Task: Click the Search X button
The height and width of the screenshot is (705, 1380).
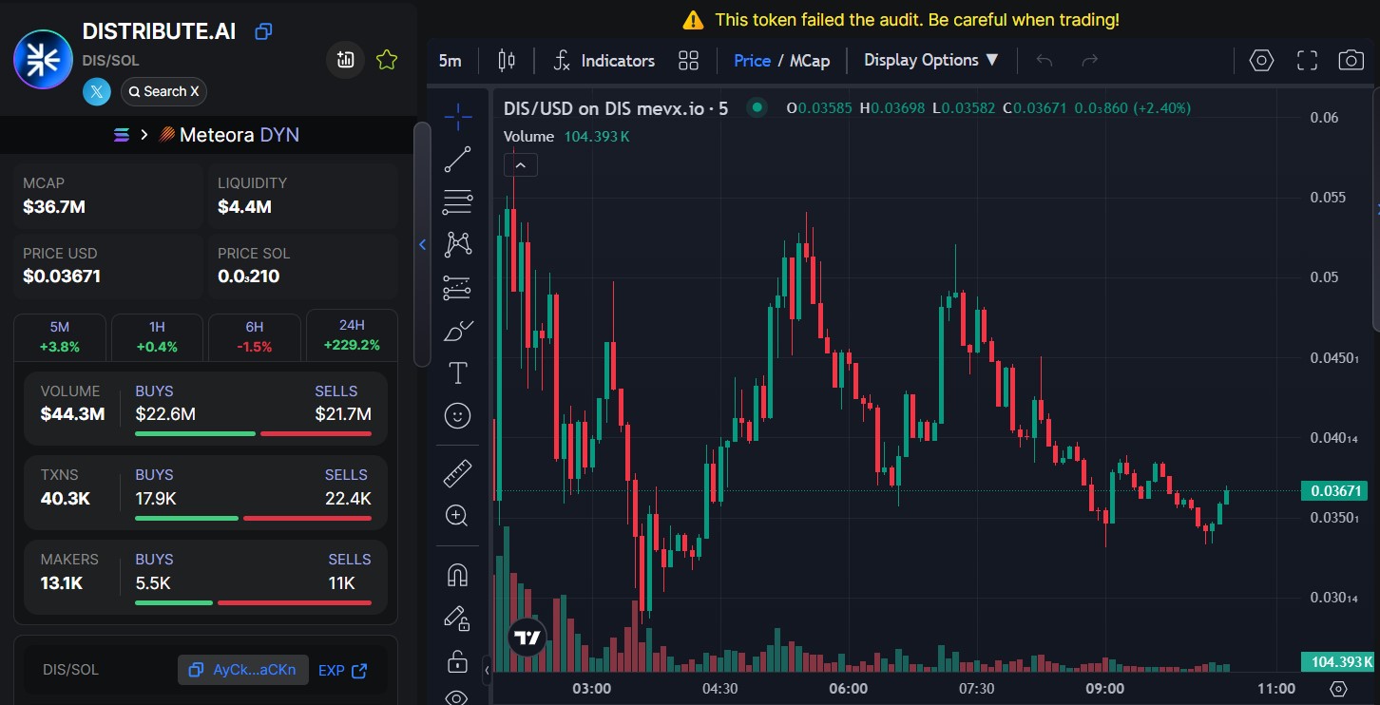Action: 163,91
